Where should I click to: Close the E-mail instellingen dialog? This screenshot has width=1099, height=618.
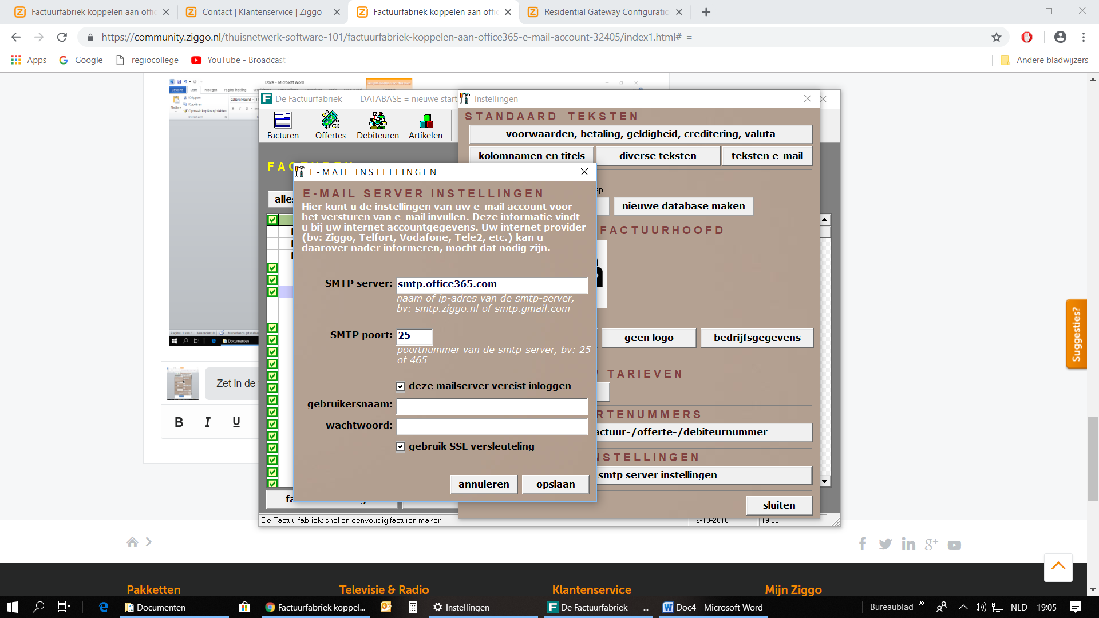pos(584,172)
